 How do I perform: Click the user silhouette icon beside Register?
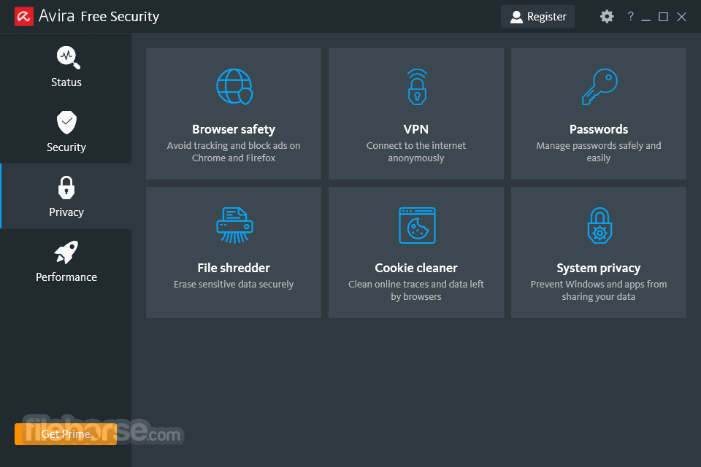tap(516, 17)
